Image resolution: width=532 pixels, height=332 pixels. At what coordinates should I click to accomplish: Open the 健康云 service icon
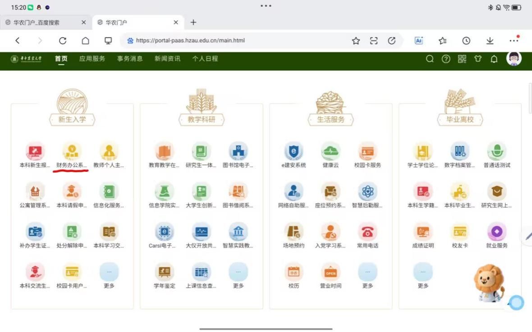point(330,152)
